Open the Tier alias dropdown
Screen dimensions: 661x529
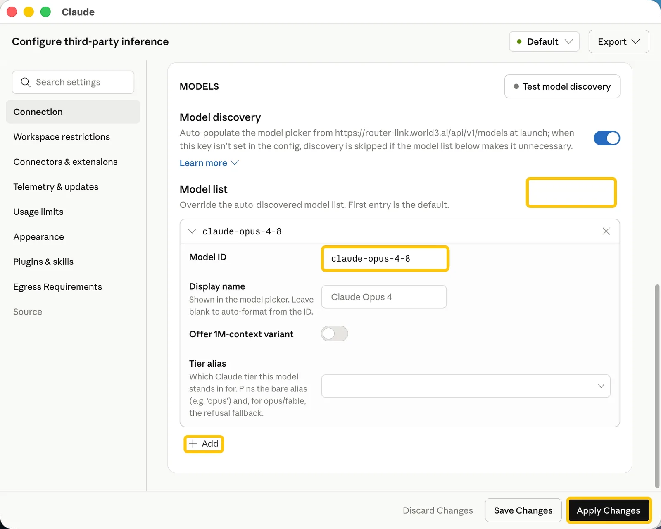pyautogui.click(x=466, y=386)
